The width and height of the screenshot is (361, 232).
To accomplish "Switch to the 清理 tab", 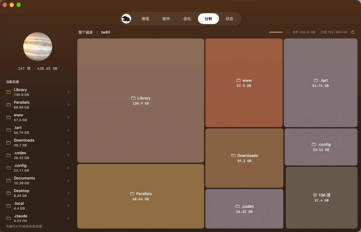I will click(x=145, y=19).
